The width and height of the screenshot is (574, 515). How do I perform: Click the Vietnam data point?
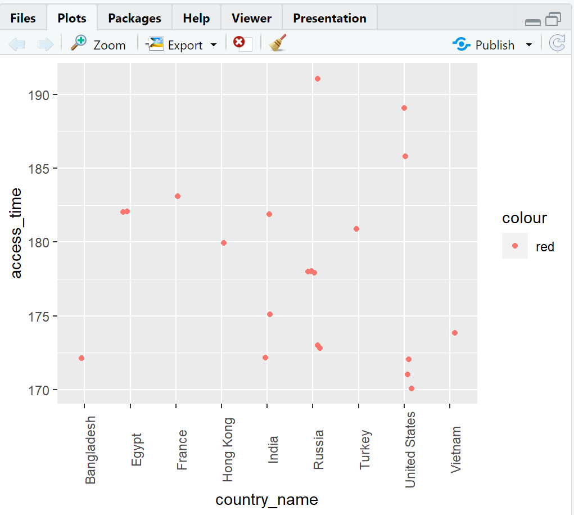point(455,333)
